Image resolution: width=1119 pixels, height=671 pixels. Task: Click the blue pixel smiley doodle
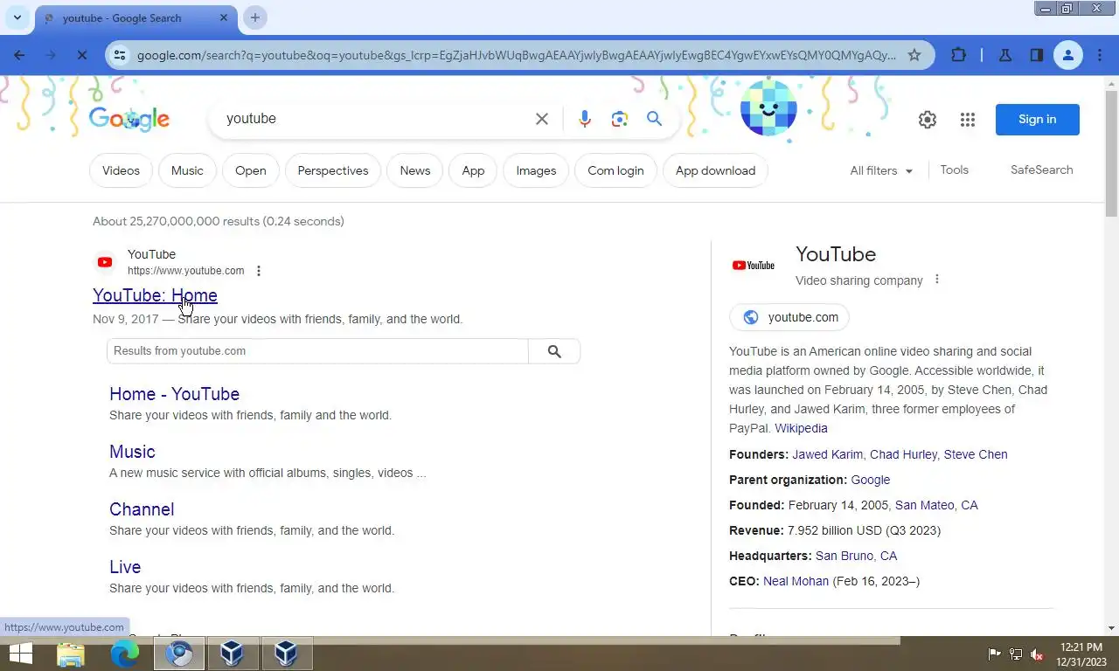pos(768,108)
